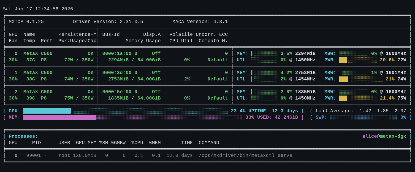The image size is (415, 172).
Task: Click the SWP swap usage bar
Action: pos(364,117)
